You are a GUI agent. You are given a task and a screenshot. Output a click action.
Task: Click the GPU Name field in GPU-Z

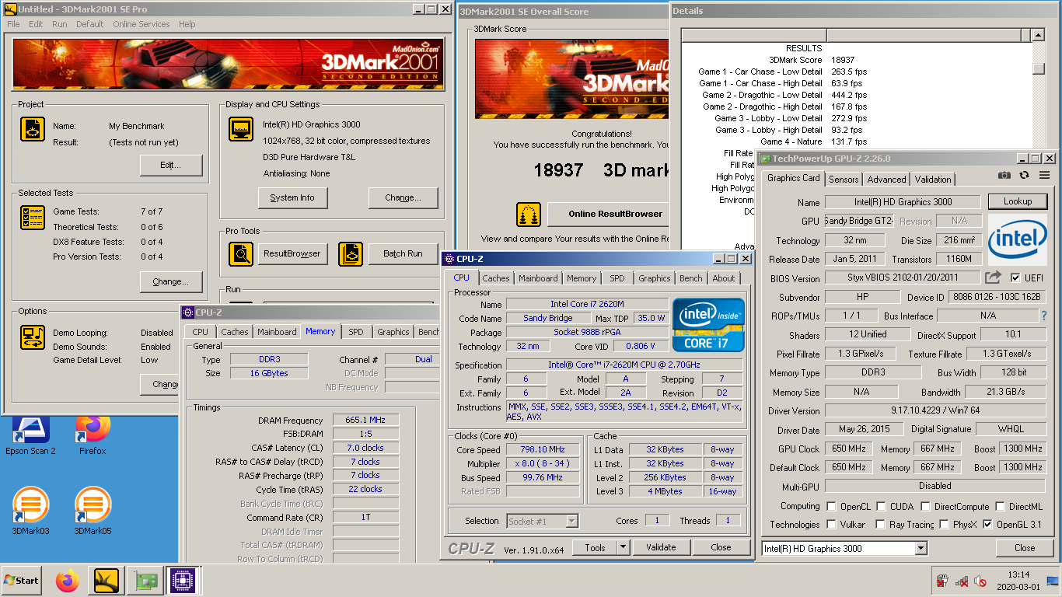point(903,202)
